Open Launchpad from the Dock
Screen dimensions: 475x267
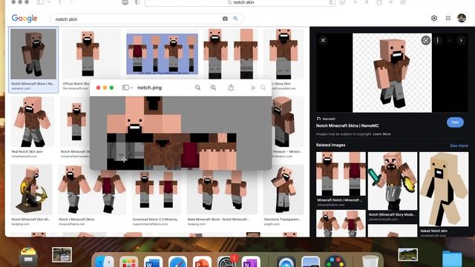pyautogui.click(x=128, y=262)
